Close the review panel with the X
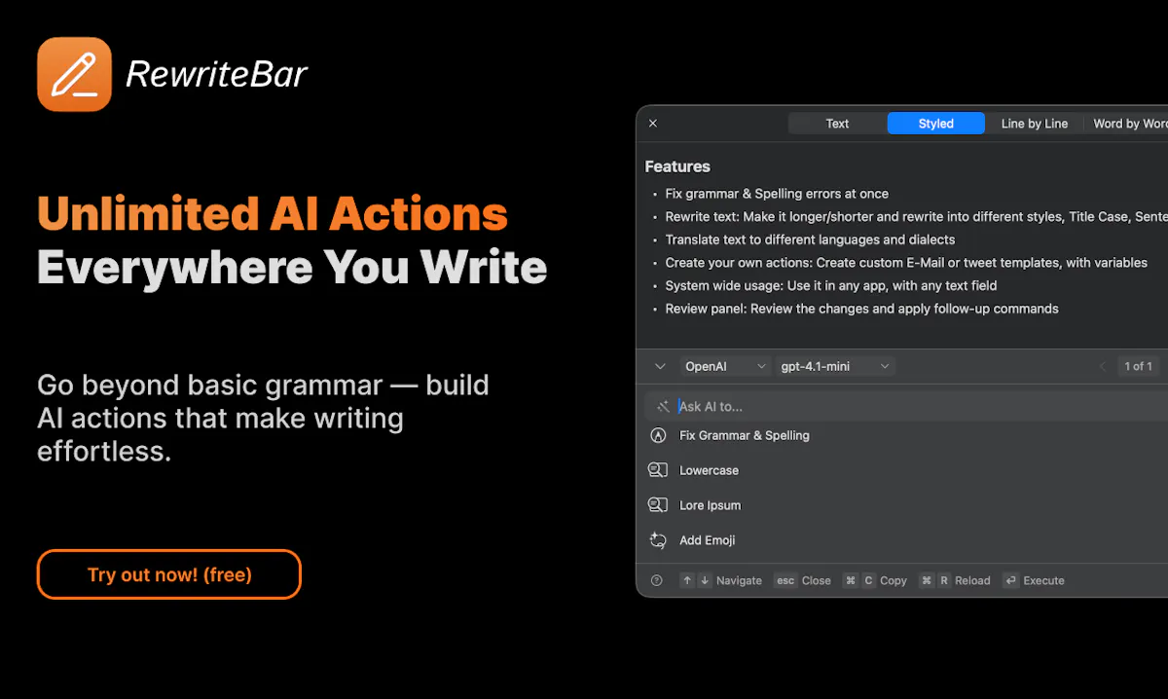This screenshot has height=699, width=1168. pos(653,124)
